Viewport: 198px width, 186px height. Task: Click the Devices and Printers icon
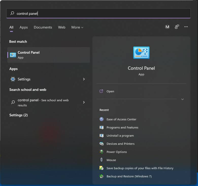(102, 144)
